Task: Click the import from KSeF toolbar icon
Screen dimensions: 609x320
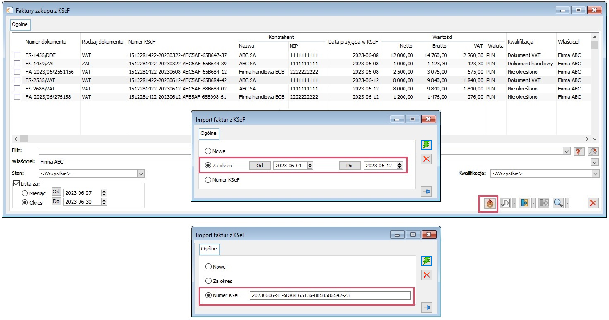Action: [489, 203]
